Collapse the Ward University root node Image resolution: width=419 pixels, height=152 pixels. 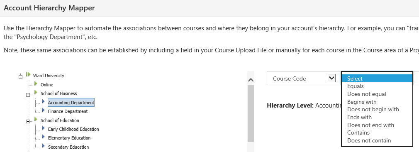[20, 77]
